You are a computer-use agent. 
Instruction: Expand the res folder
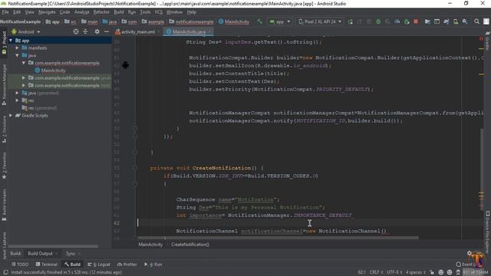click(17, 100)
